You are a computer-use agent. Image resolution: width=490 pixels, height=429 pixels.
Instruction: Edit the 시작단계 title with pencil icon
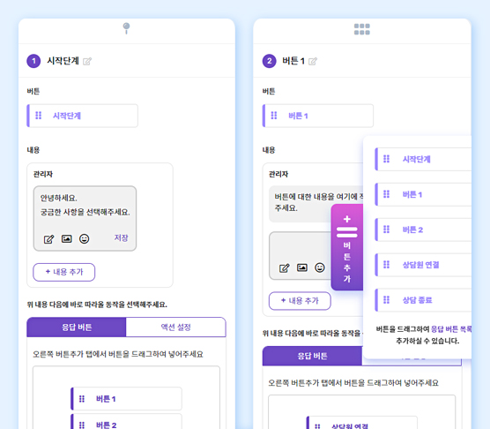tap(87, 61)
